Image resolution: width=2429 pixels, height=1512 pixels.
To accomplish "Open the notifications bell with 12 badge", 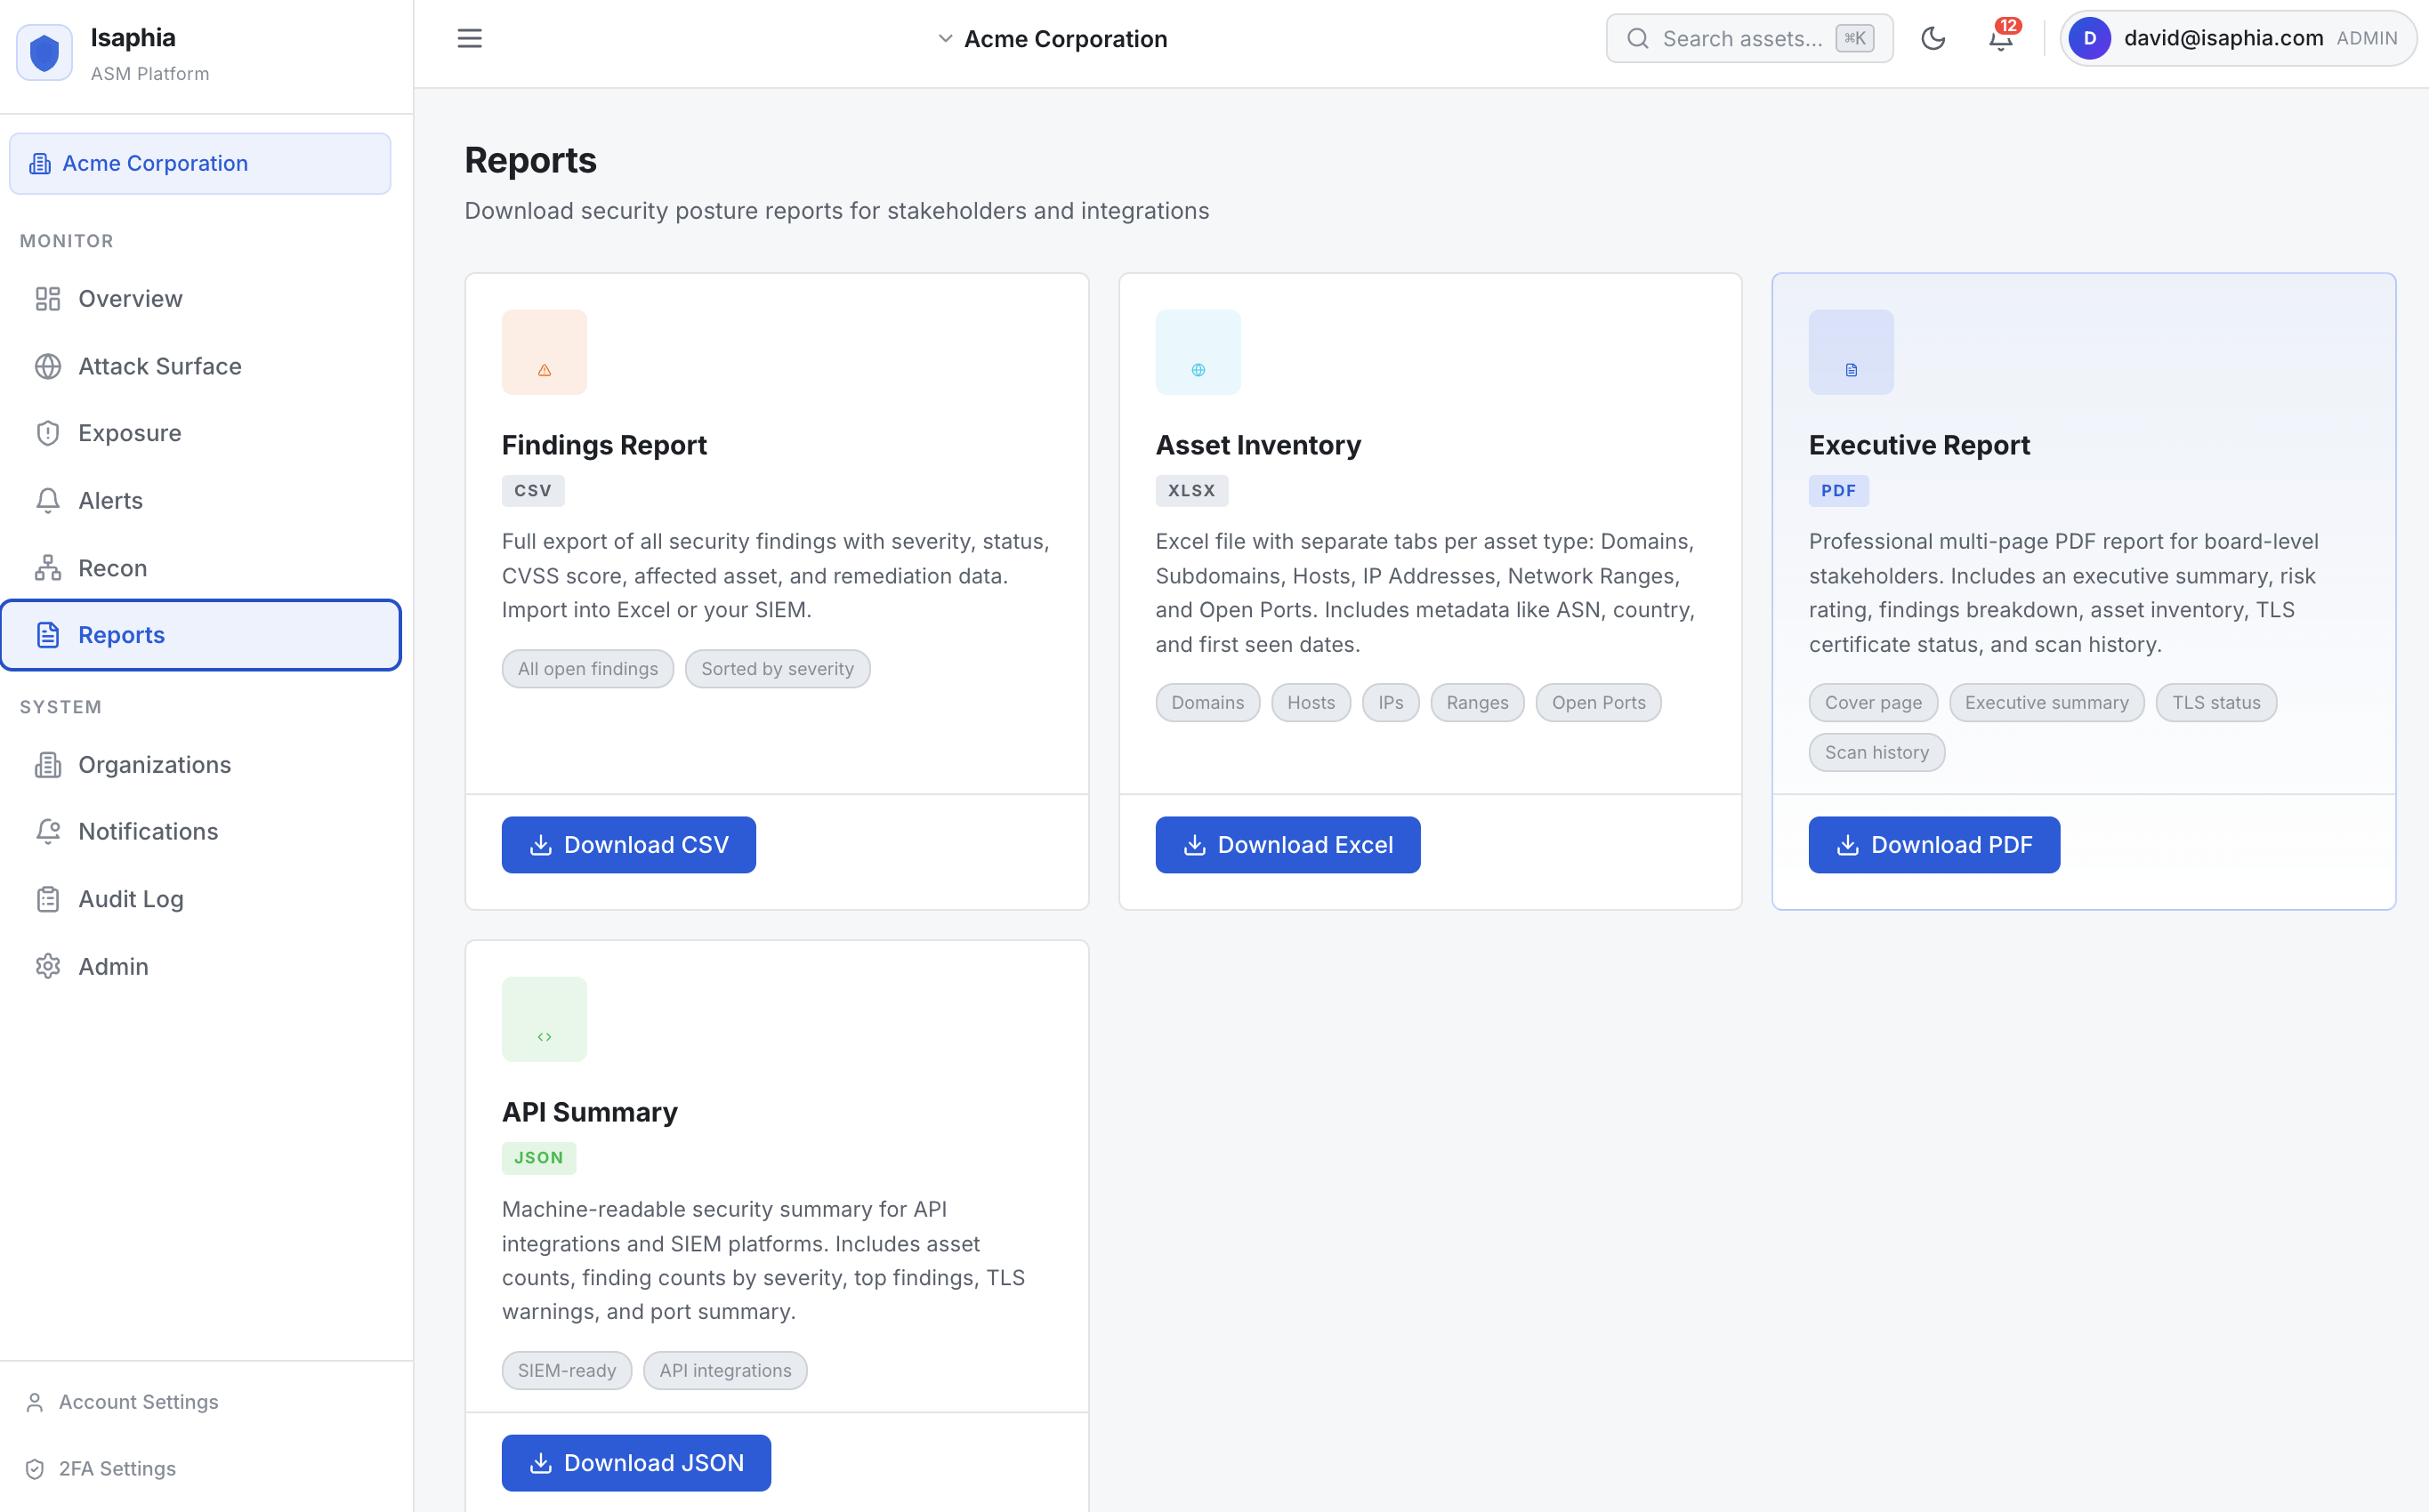I will coord(2001,38).
